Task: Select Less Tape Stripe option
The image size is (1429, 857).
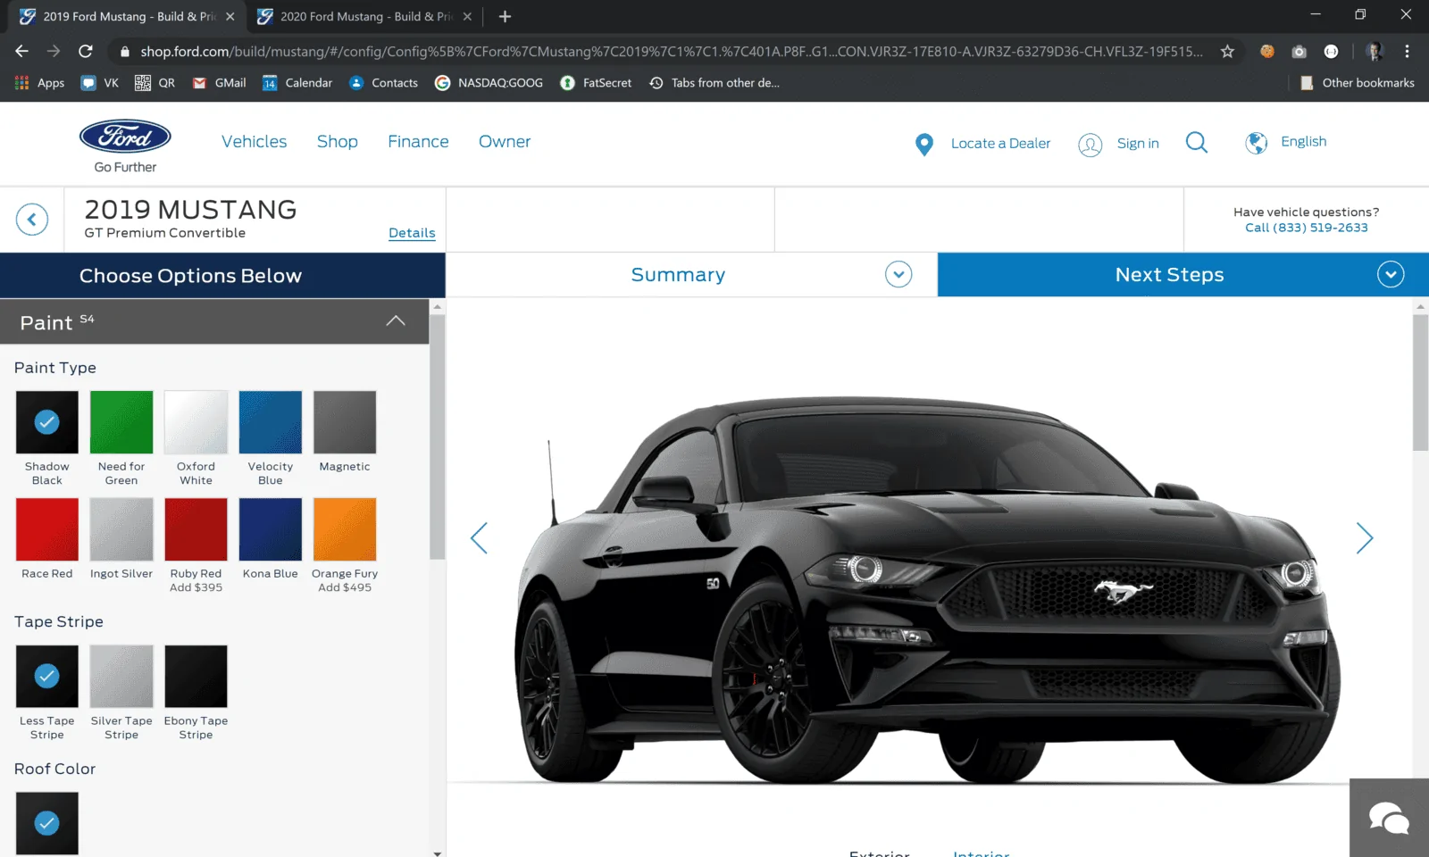Action: point(47,677)
